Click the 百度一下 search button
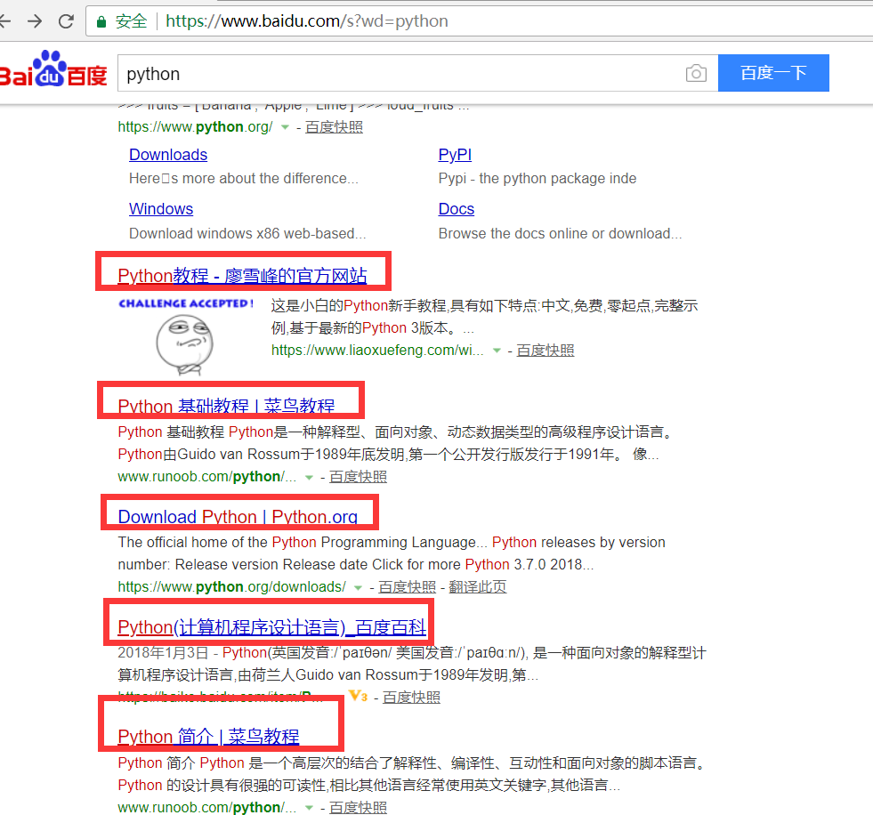 click(x=773, y=73)
